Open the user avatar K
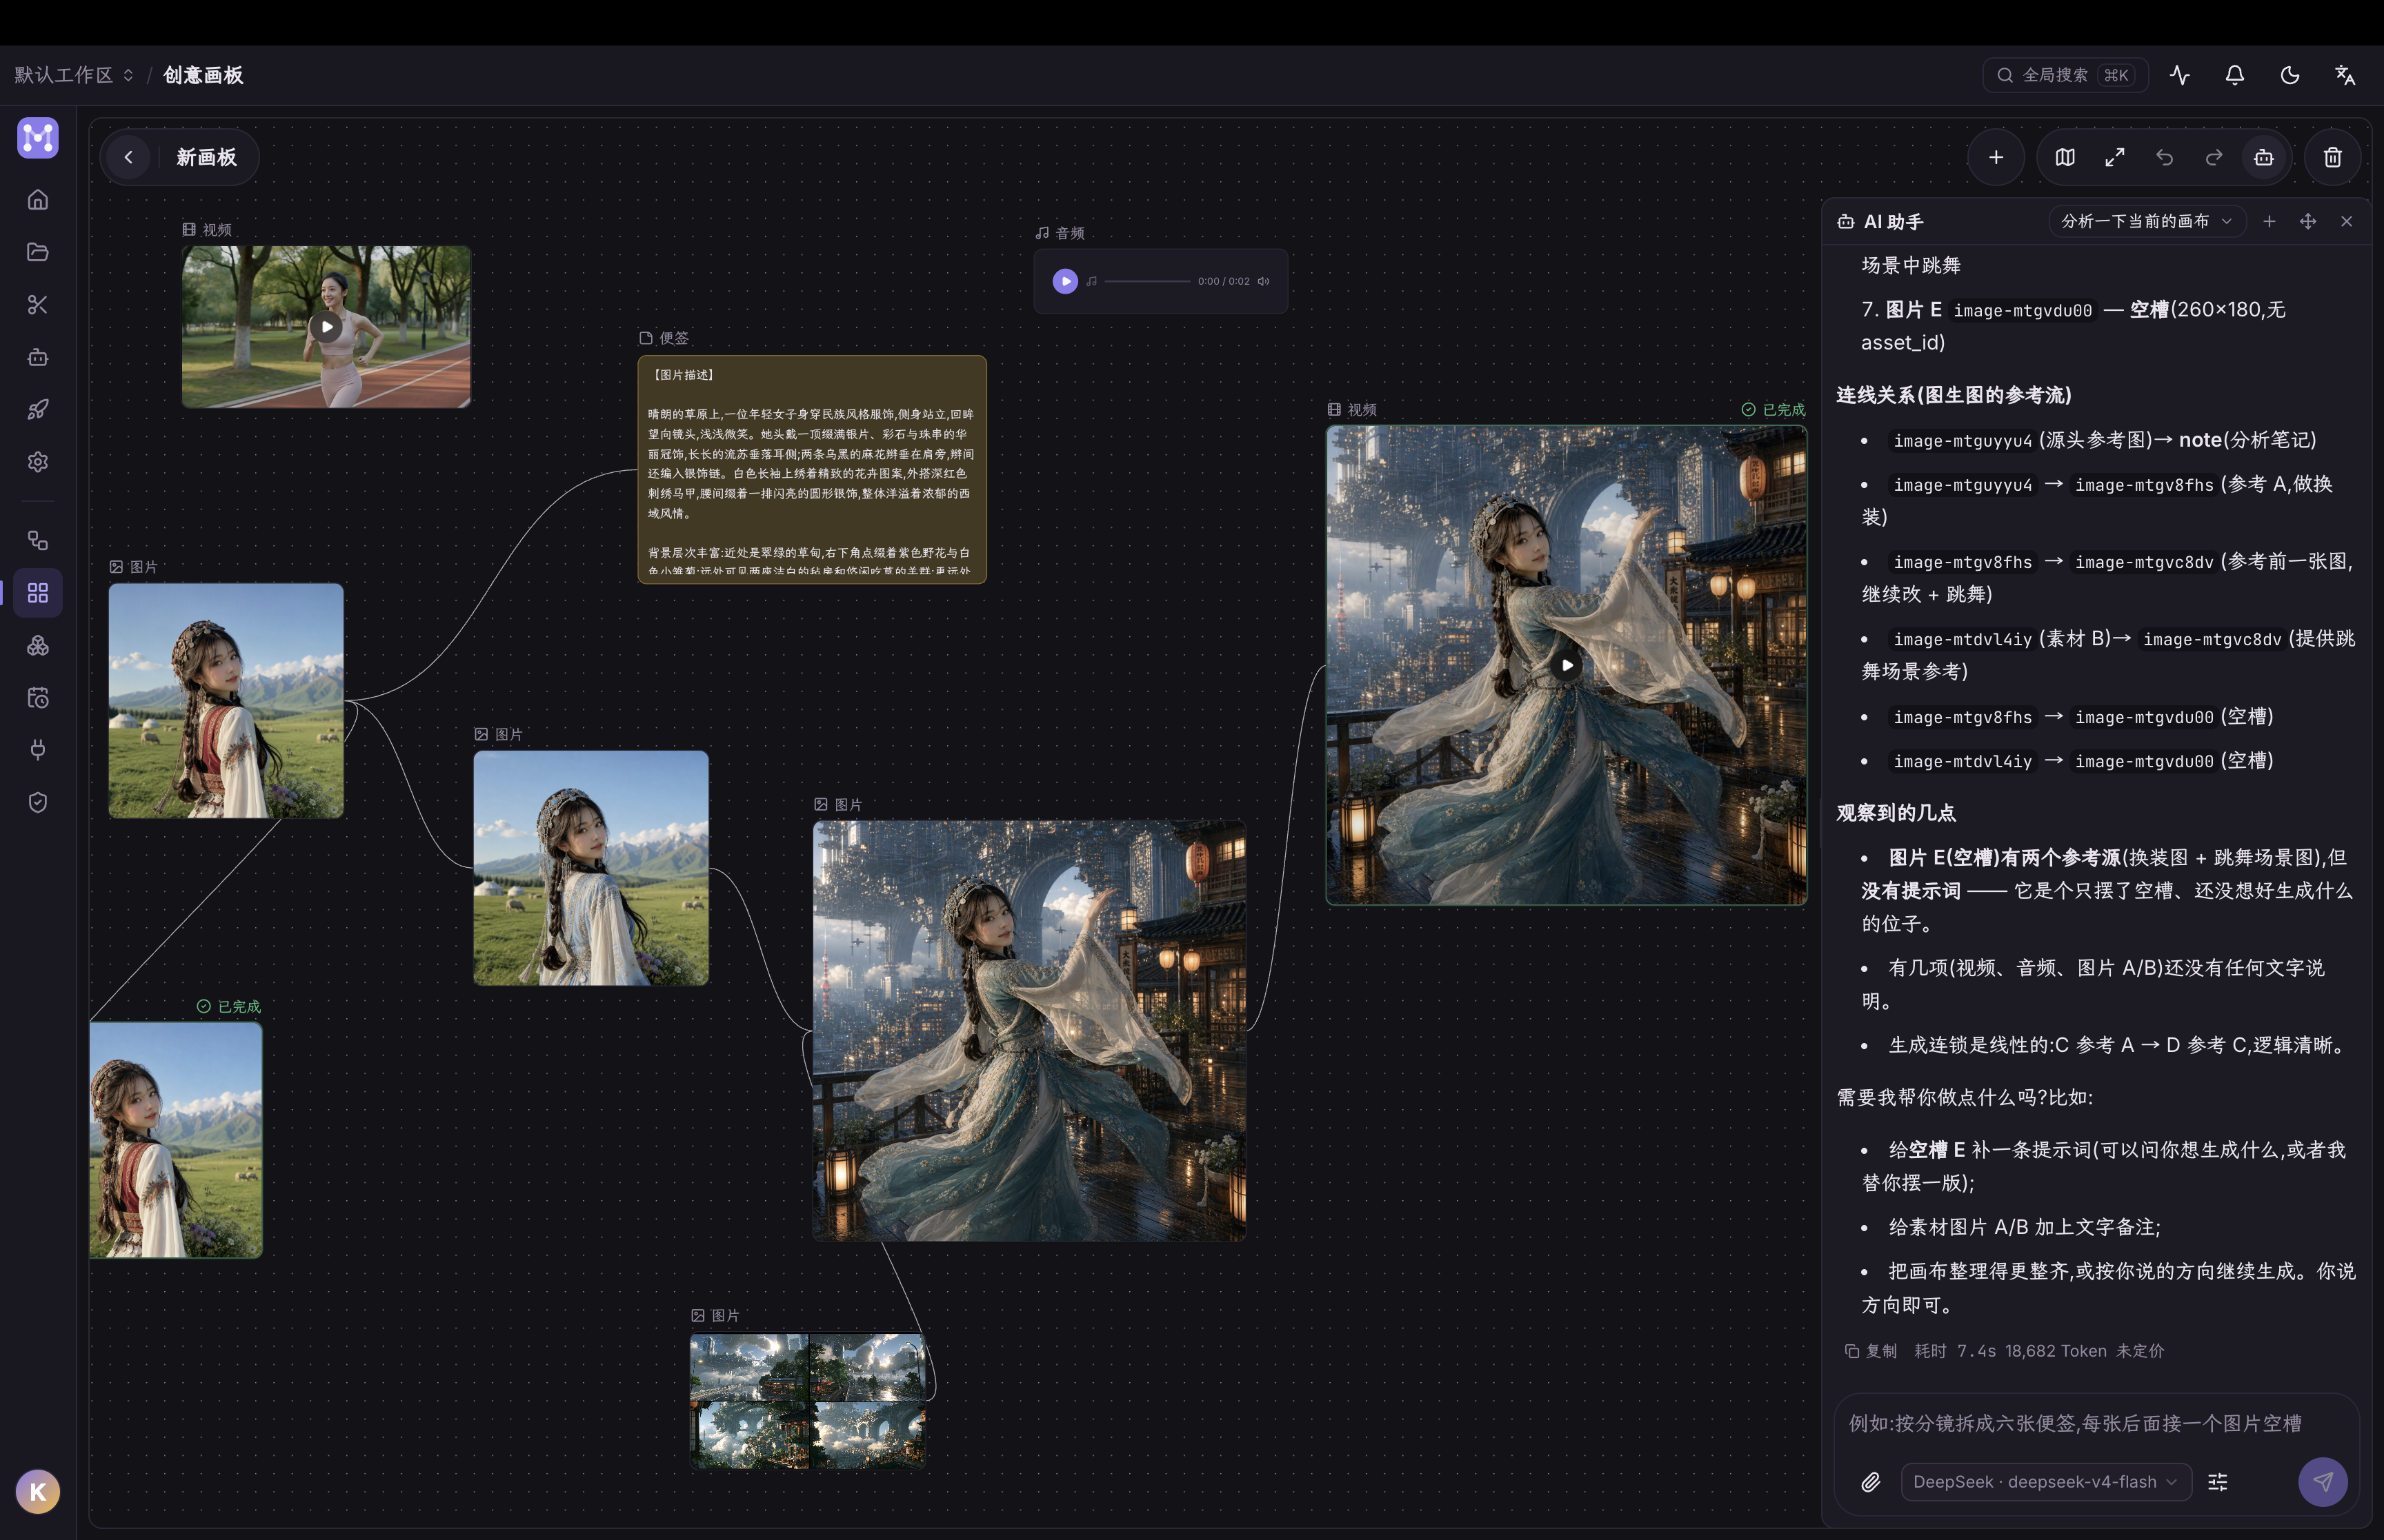The image size is (2384, 1540). 38,1492
